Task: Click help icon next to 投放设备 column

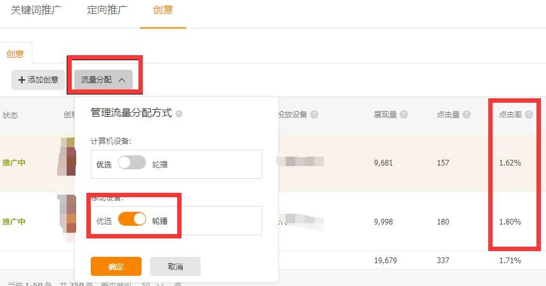Action: 314,115
